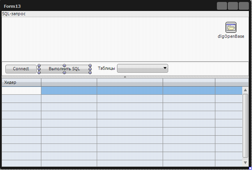252x170 pixels.
Task: Click the Connect button
Action: point(21,69)
